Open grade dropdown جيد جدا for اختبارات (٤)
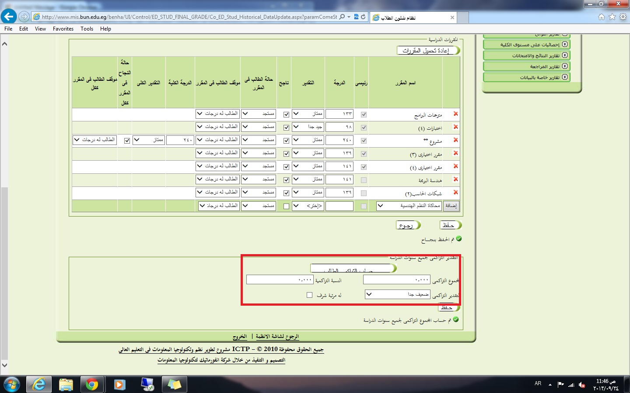630x393 pixels. point(308,127)
